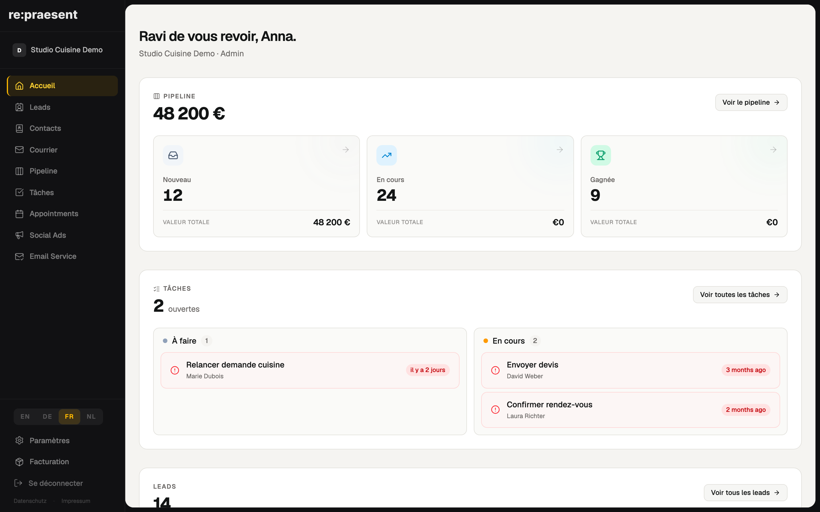Click the Paramètres gear icon
The width and height of the screenshot is (820, 512).
(x=19, y=440)
